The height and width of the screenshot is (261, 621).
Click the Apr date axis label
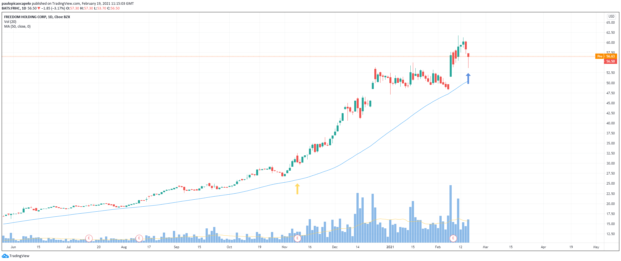[544, 247]
